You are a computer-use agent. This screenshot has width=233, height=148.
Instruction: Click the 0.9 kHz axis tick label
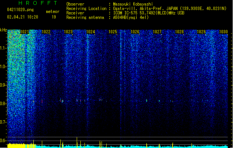tap(3, 85)
